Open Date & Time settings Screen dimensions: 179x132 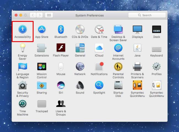[99, 29]
